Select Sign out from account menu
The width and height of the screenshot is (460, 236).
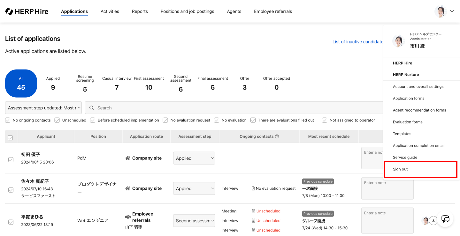coord(400,169)
